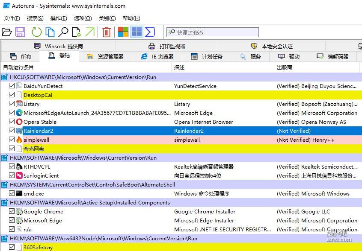This screenshot has height=251, width=362.
Task: Click the Sigma VirusTotal toolbar icon
Action: (150, 32)
